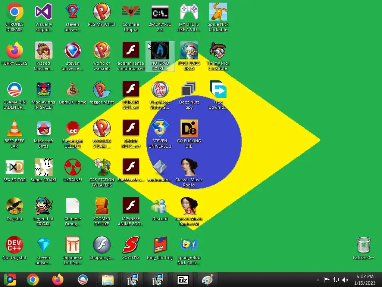Image resolution: width=382 pixels, height=287 pixels.
Task: Open the Super CRYAKL icon
Action: (x=44, y=170)
